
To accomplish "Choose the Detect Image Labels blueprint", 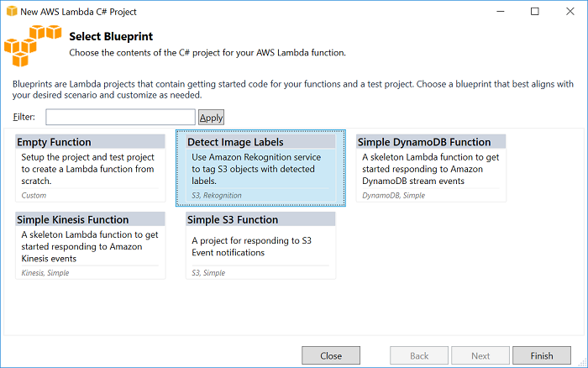I will (260, 168).
